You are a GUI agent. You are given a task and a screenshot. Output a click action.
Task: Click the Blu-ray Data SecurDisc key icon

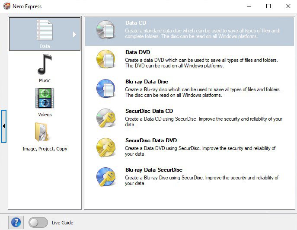coord(106,176)
